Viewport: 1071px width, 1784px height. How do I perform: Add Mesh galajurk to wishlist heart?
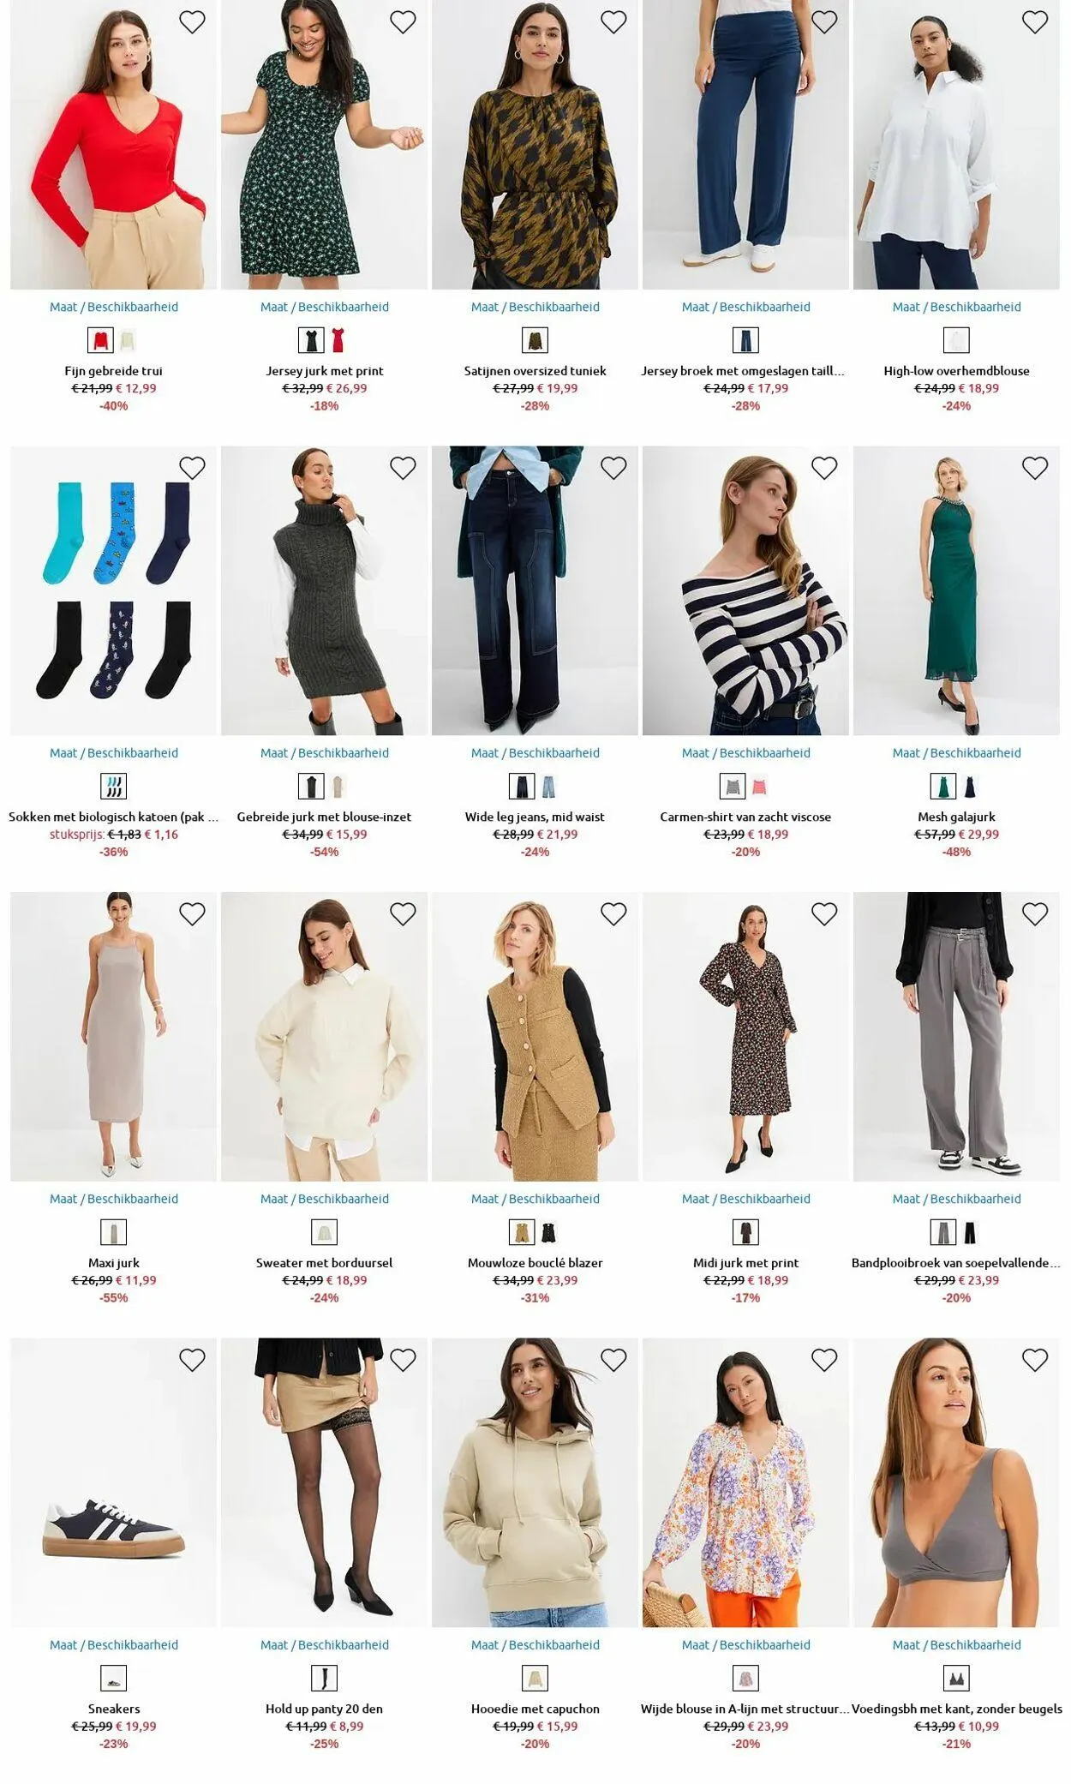(1035, 468)
